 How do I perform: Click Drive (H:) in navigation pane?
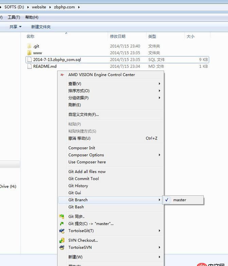click(x=8, y=186)
